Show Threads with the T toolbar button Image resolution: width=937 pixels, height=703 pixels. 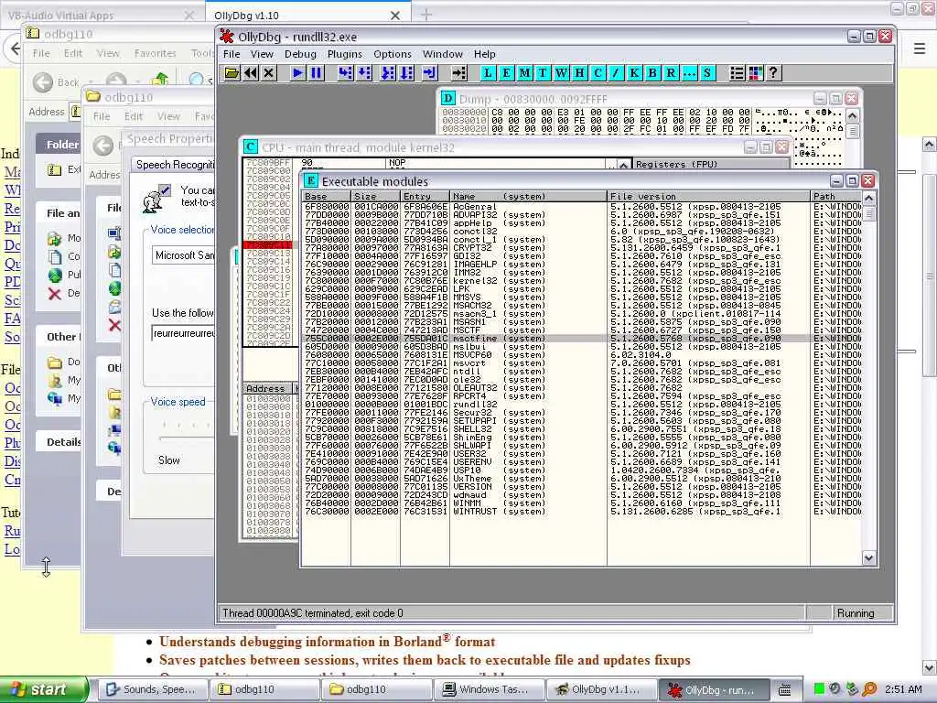543,73
